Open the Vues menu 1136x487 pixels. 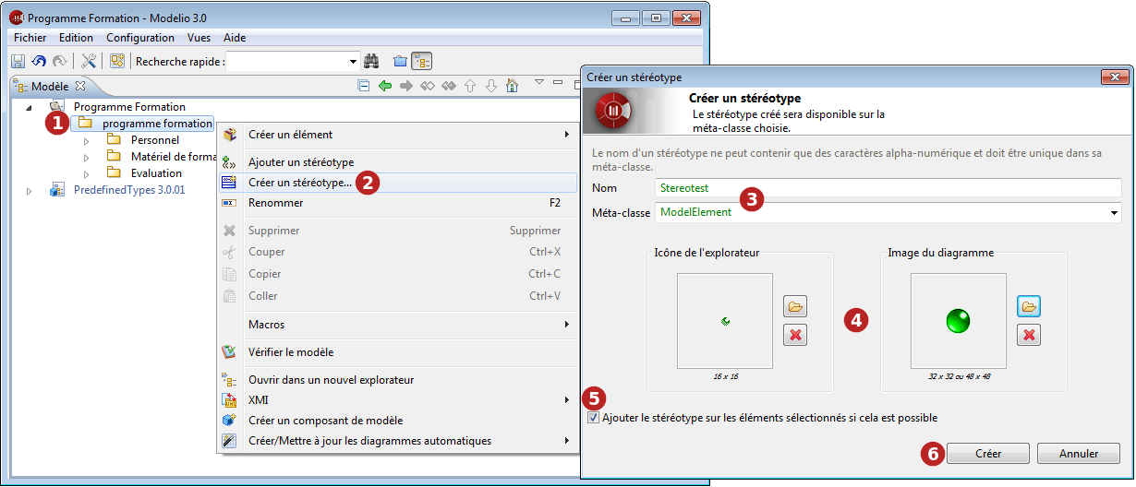tap(199, 38)
